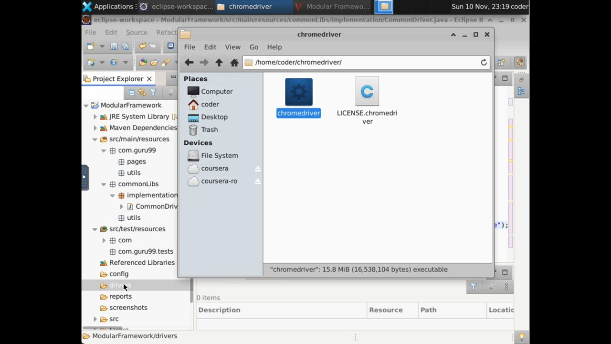Open the coursera device in sidebar
611x344 pixels.
tap(215, 168)
